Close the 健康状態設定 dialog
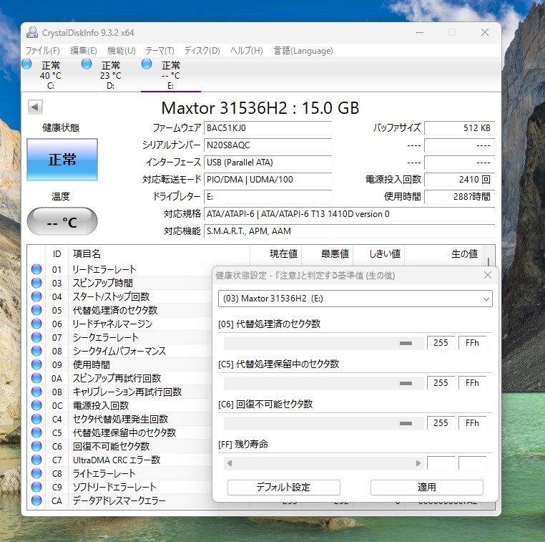Image resolution: width=545 pixels, height=542 pixels. click(487, 275)
